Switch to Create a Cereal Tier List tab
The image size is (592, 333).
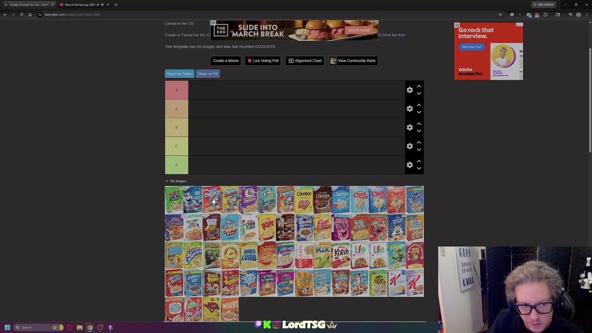[x=29, y=5]
